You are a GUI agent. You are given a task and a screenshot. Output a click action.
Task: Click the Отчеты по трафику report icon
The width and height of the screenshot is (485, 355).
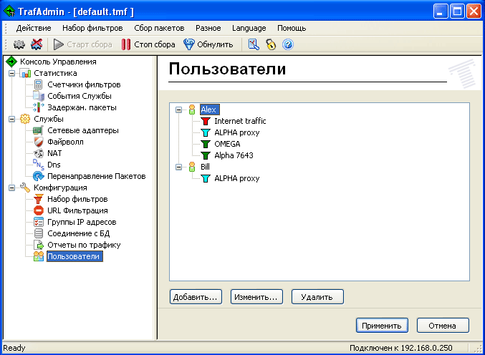(39, 245)
